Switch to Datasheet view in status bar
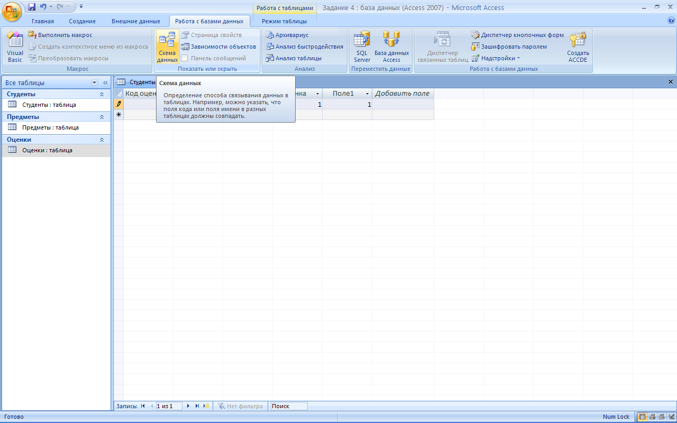 (643, 417)
